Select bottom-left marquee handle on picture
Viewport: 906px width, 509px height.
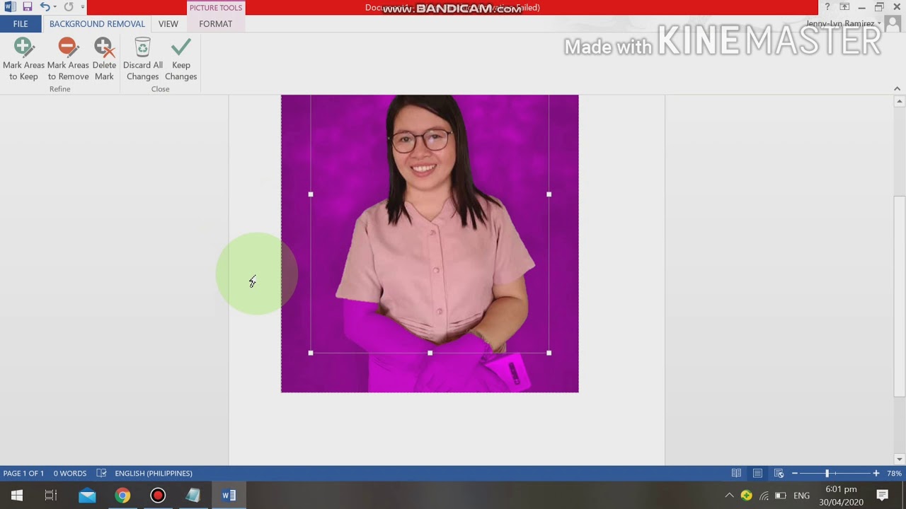tap(311, 353)
